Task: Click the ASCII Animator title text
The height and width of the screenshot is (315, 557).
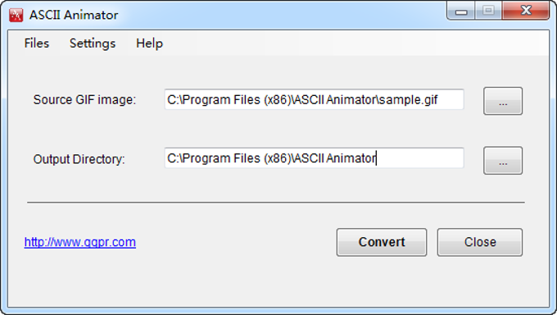Action: pyautogui.click(x=74, y=15)
